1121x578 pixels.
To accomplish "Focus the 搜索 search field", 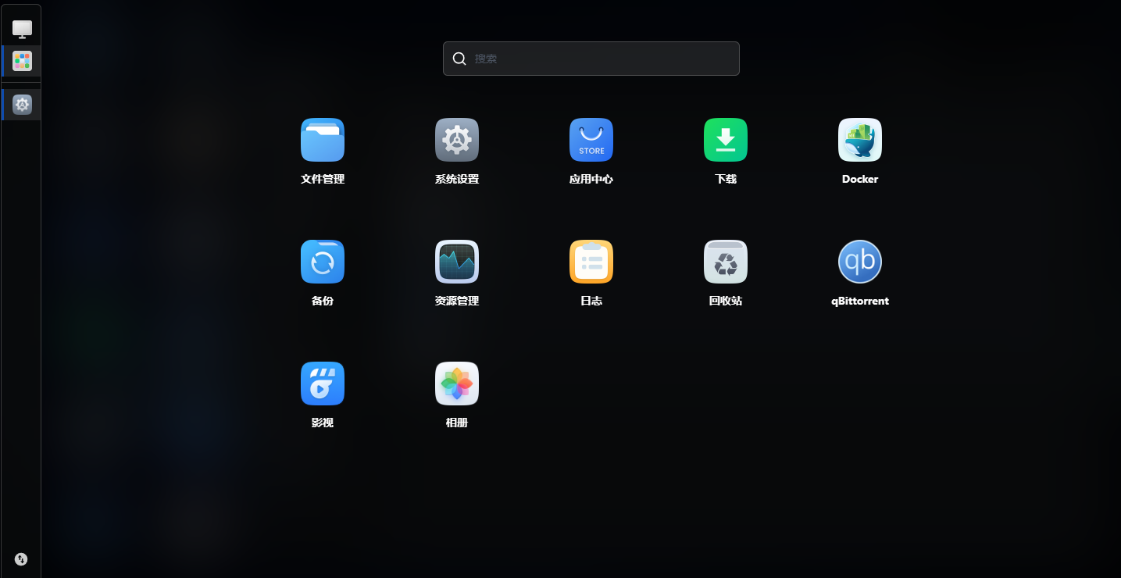I will pos(591,59).
